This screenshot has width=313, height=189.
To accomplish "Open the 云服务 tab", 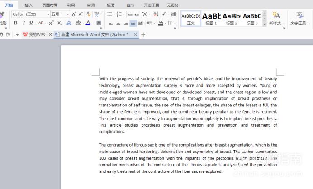I will [x=172, y=5].
